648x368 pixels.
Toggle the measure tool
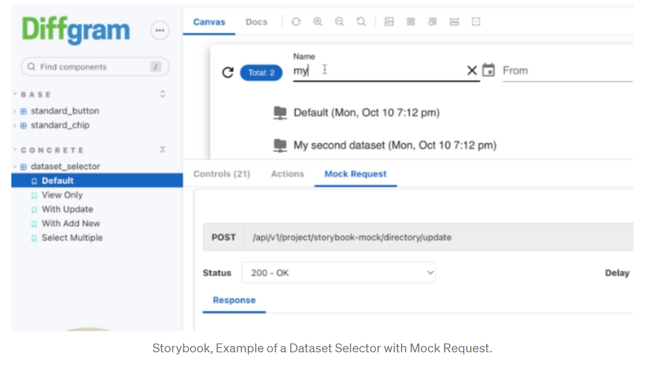click(x=454, y=22)
